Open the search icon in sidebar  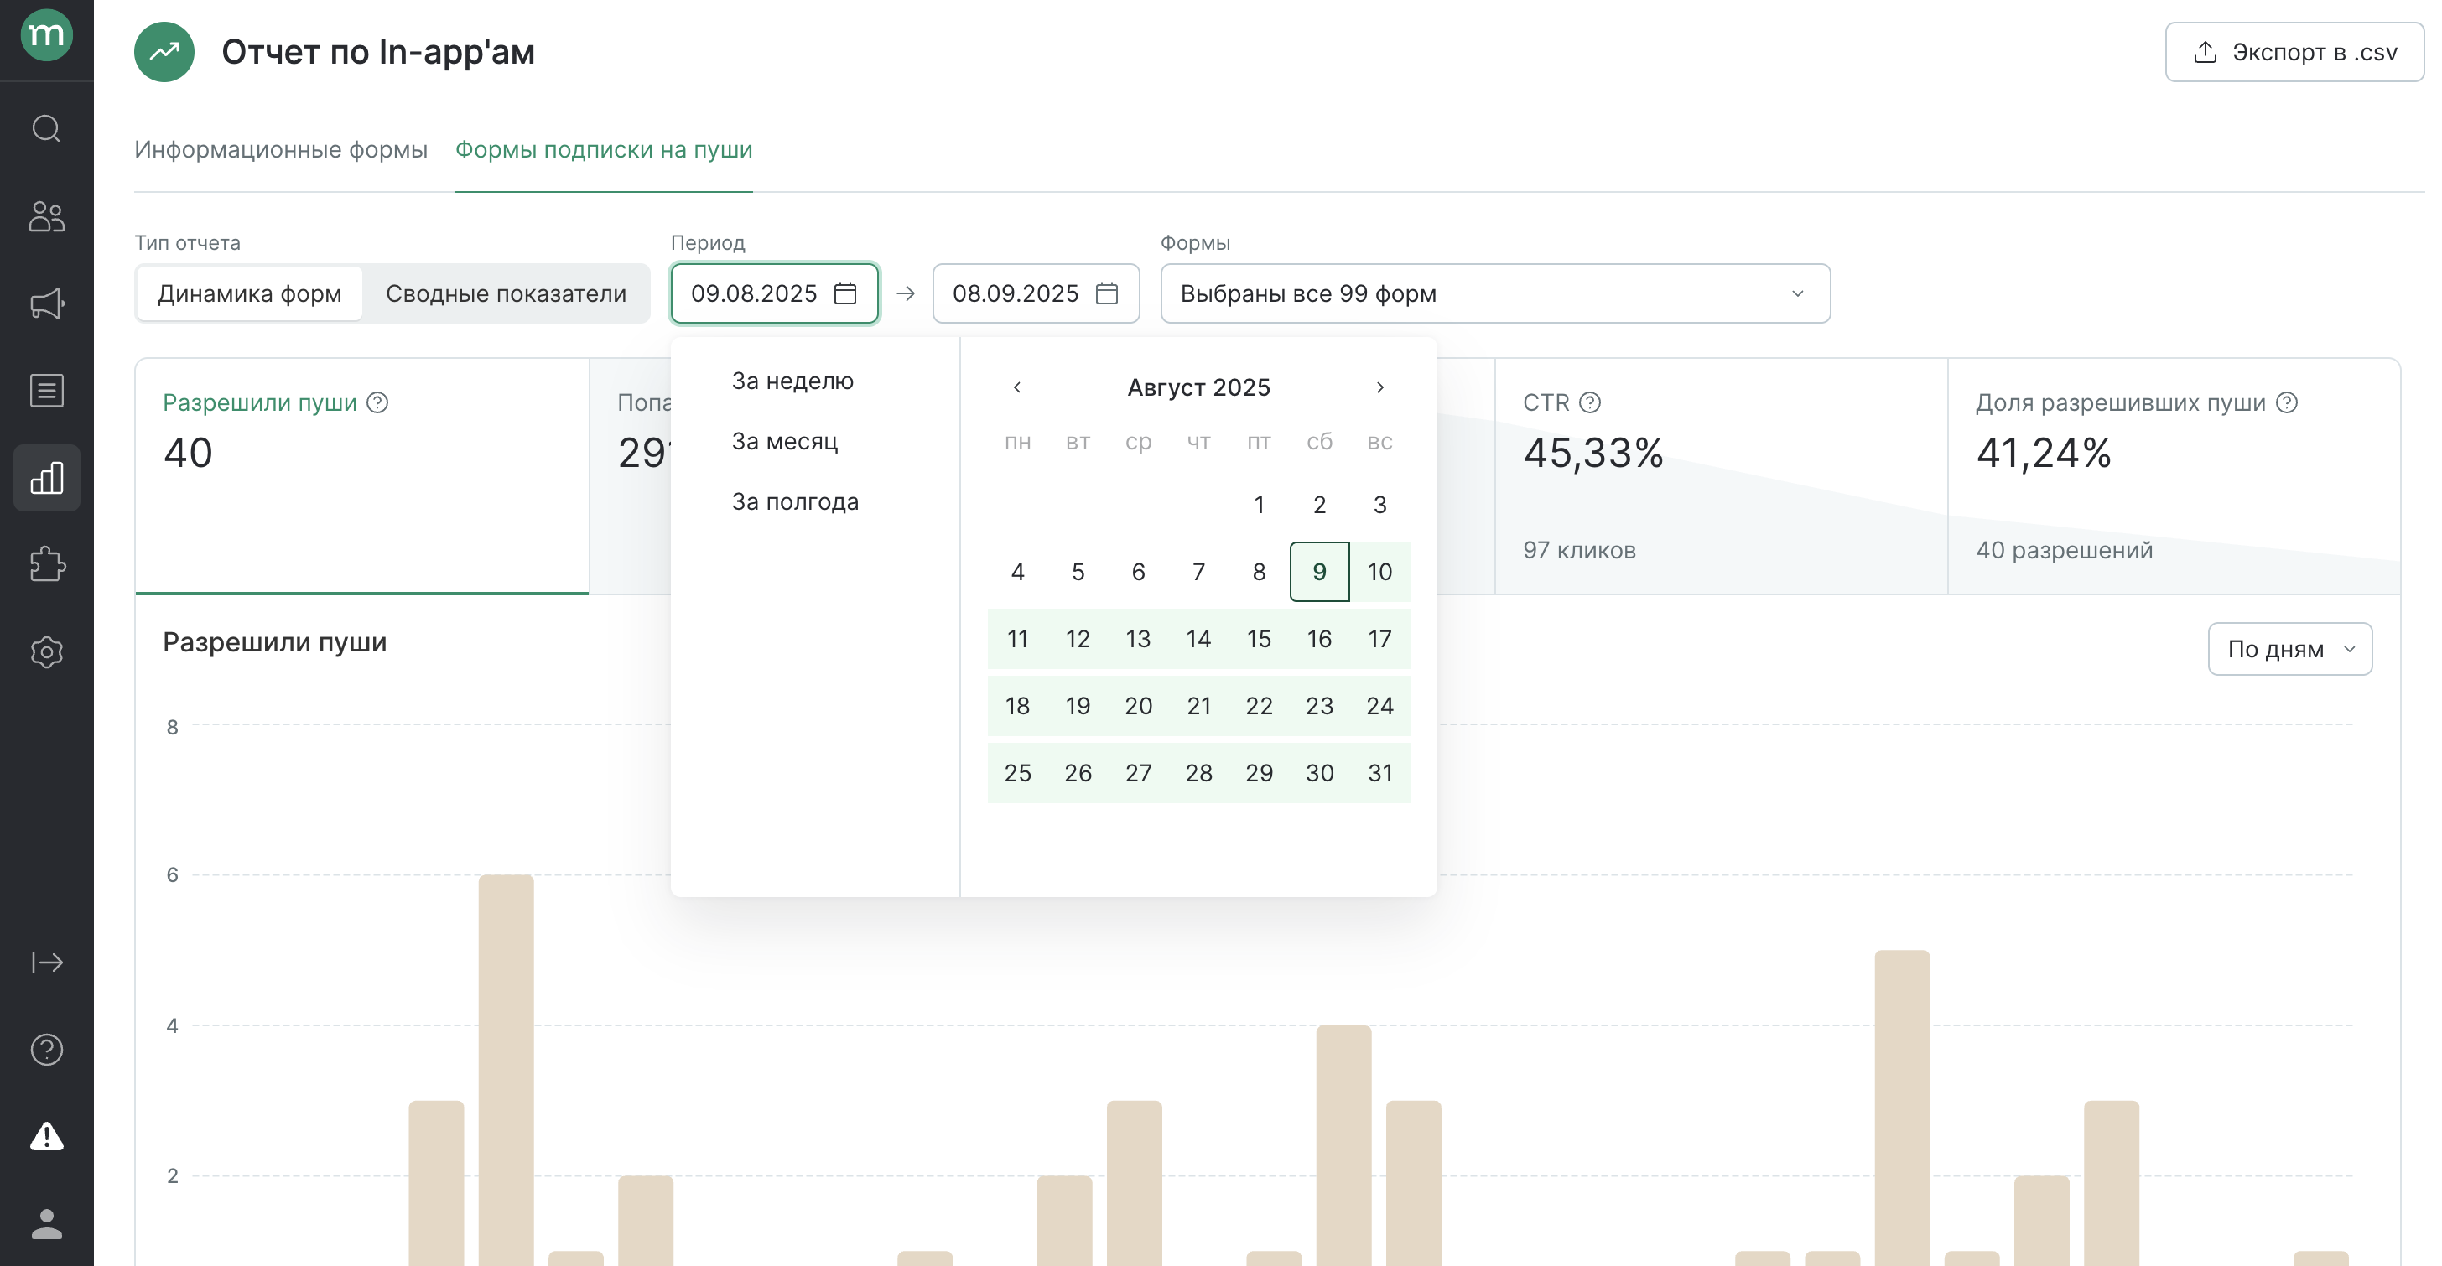click(x=46, y=128)
